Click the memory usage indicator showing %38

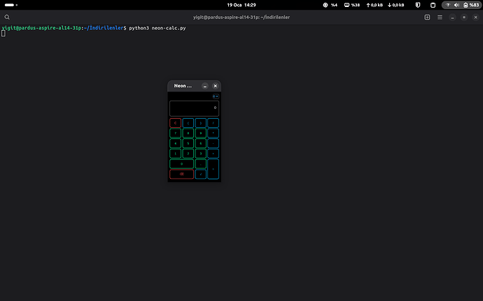[351, 5]
